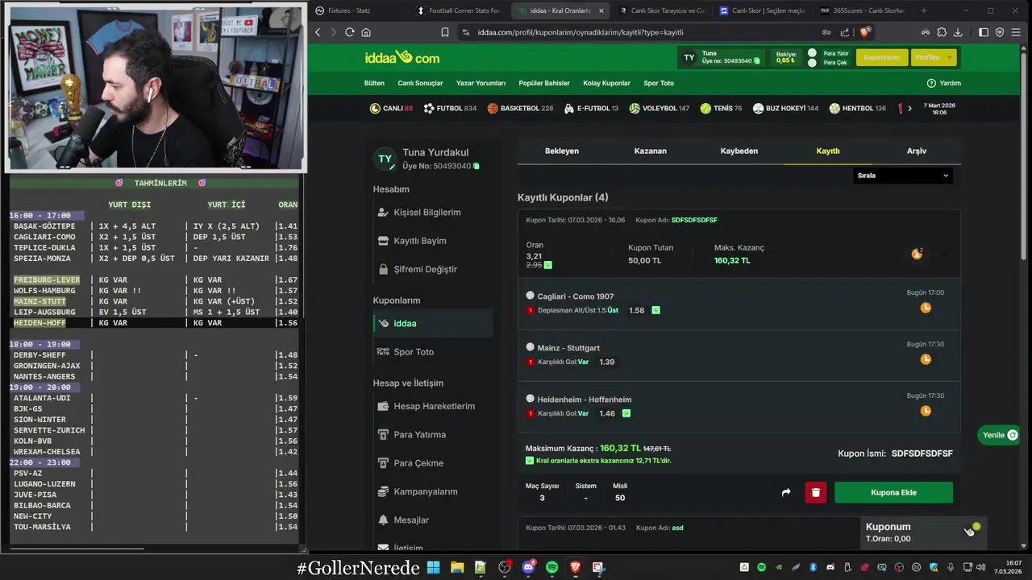This screenshot has width=1032, height=580.
Task: Open the browser downloads icon
Action: (958, 32)
